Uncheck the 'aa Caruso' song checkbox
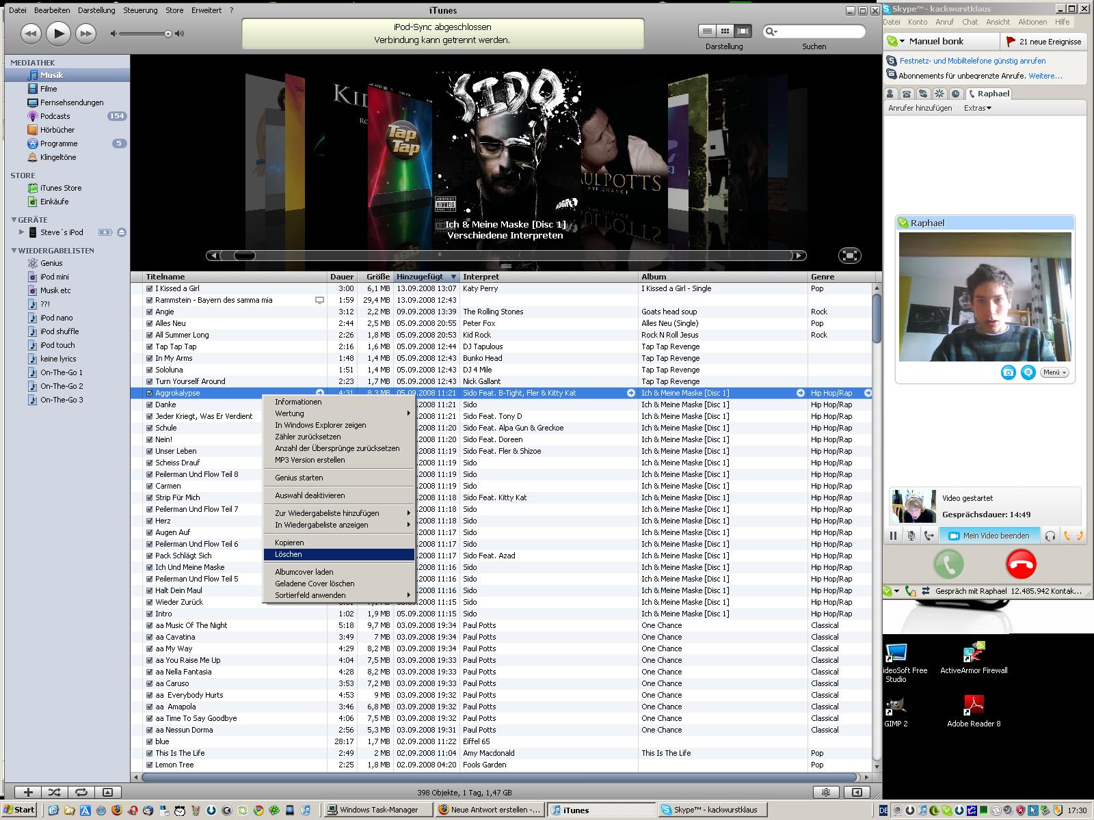Screen dimensions: 1094x820 coord(149,683)
